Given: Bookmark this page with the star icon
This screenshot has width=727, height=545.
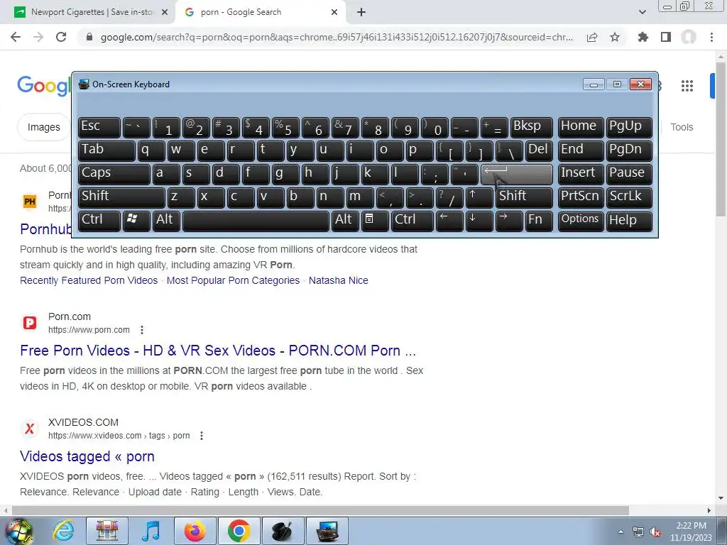Looking at the screenshot, I should coord(615,37).
